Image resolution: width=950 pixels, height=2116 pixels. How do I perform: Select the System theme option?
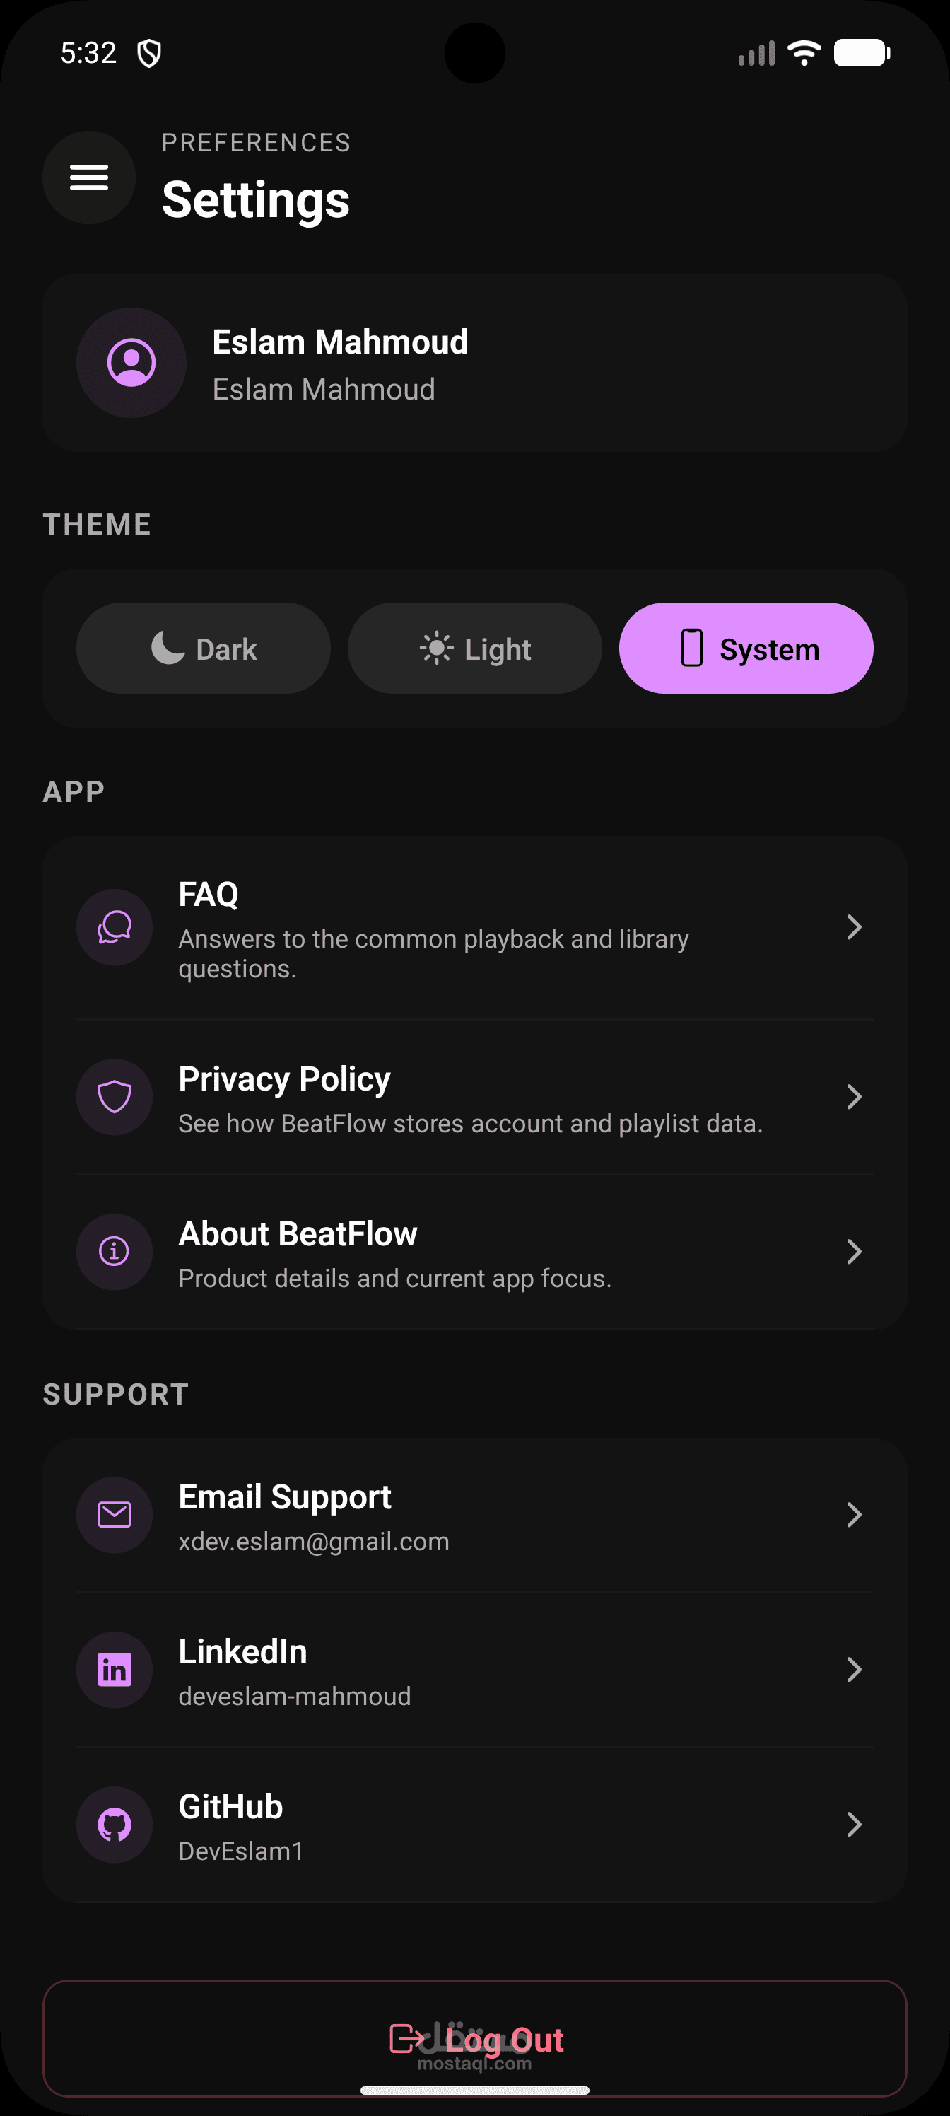click(x=746, y=649)
